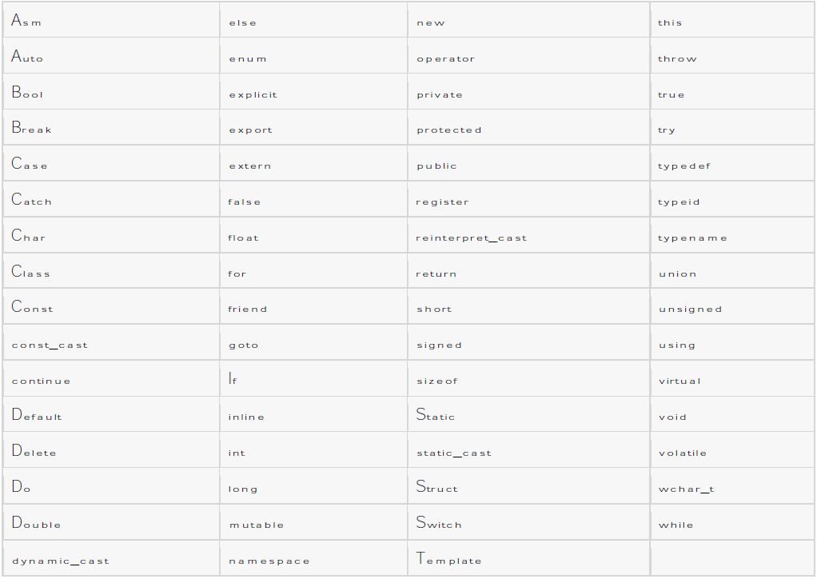Select the 'typedef' keyword cell
Screen dimensions: 817x579
(684, 166)
